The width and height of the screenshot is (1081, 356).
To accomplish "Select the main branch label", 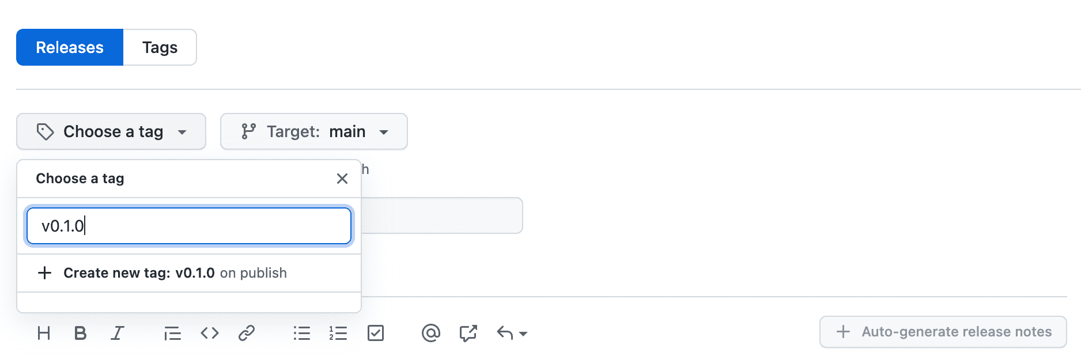I will click(x=347, y=131).
